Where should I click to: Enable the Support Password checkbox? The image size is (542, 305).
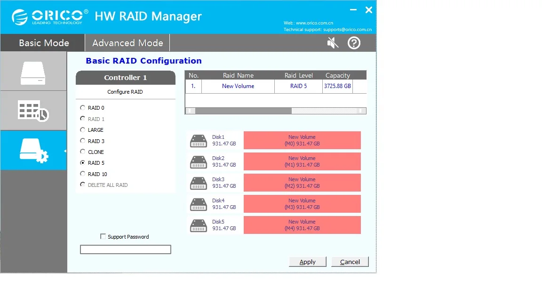point(103,237)
